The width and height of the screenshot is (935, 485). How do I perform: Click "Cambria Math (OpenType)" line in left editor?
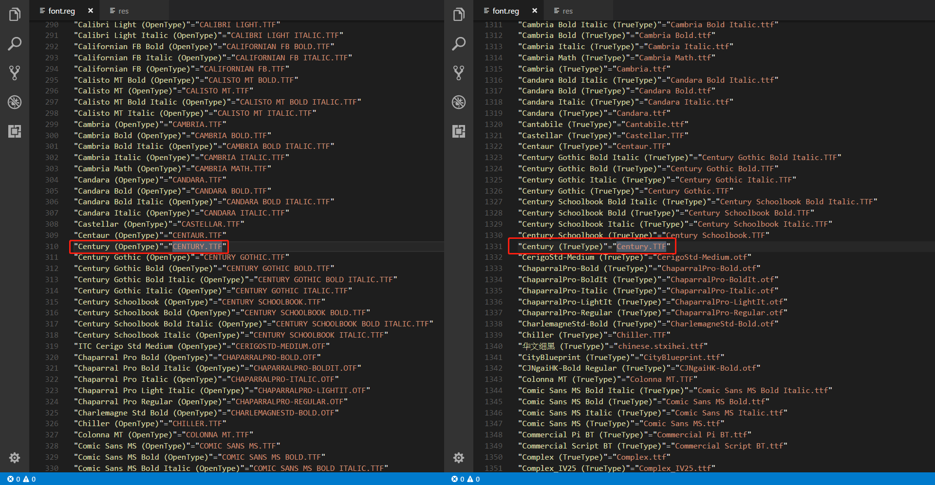[172, 169]
